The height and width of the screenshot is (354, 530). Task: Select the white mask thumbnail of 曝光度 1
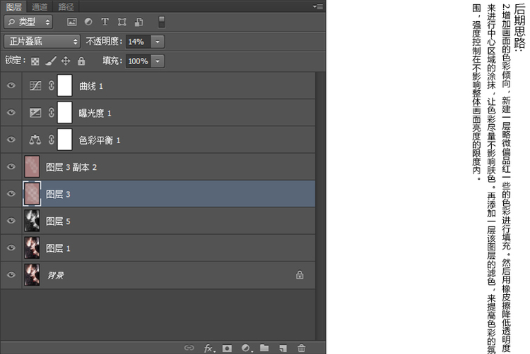(64, 113)
